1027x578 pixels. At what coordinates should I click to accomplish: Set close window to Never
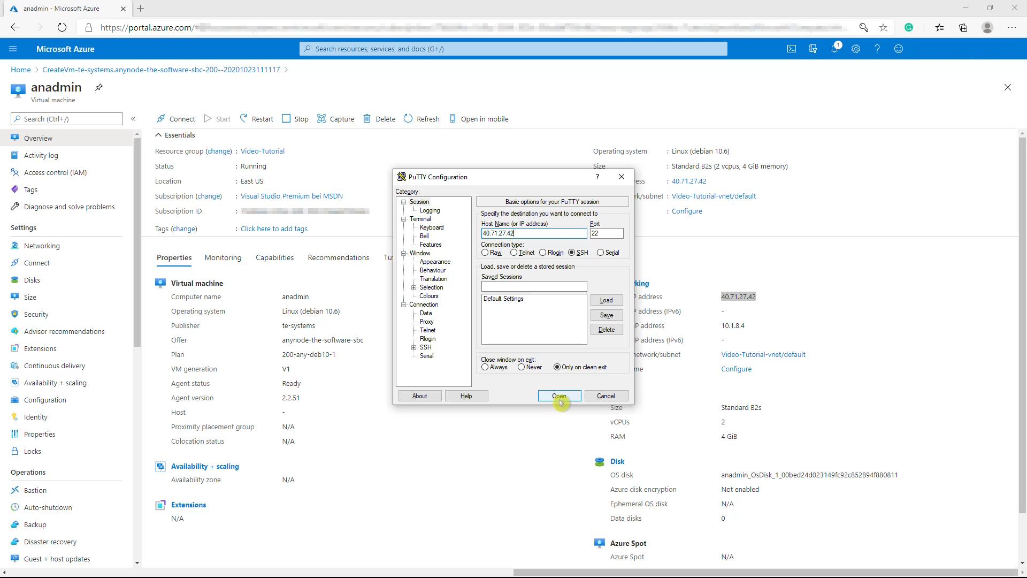(530, 367)
